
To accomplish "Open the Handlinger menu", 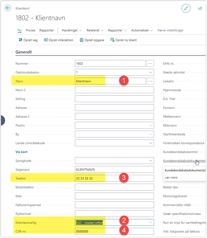I will 72,30.
